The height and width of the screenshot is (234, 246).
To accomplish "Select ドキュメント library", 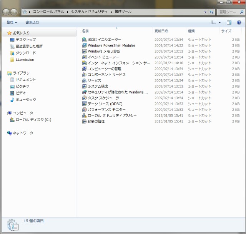I will pos(26,80).
